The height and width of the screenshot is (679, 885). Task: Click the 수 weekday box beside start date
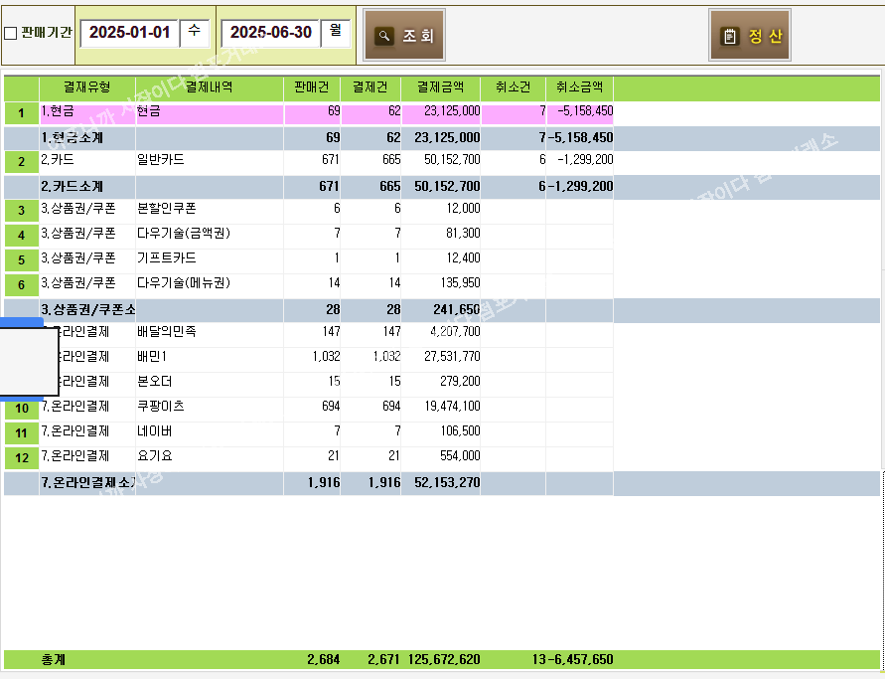click(x=194, y=33)
